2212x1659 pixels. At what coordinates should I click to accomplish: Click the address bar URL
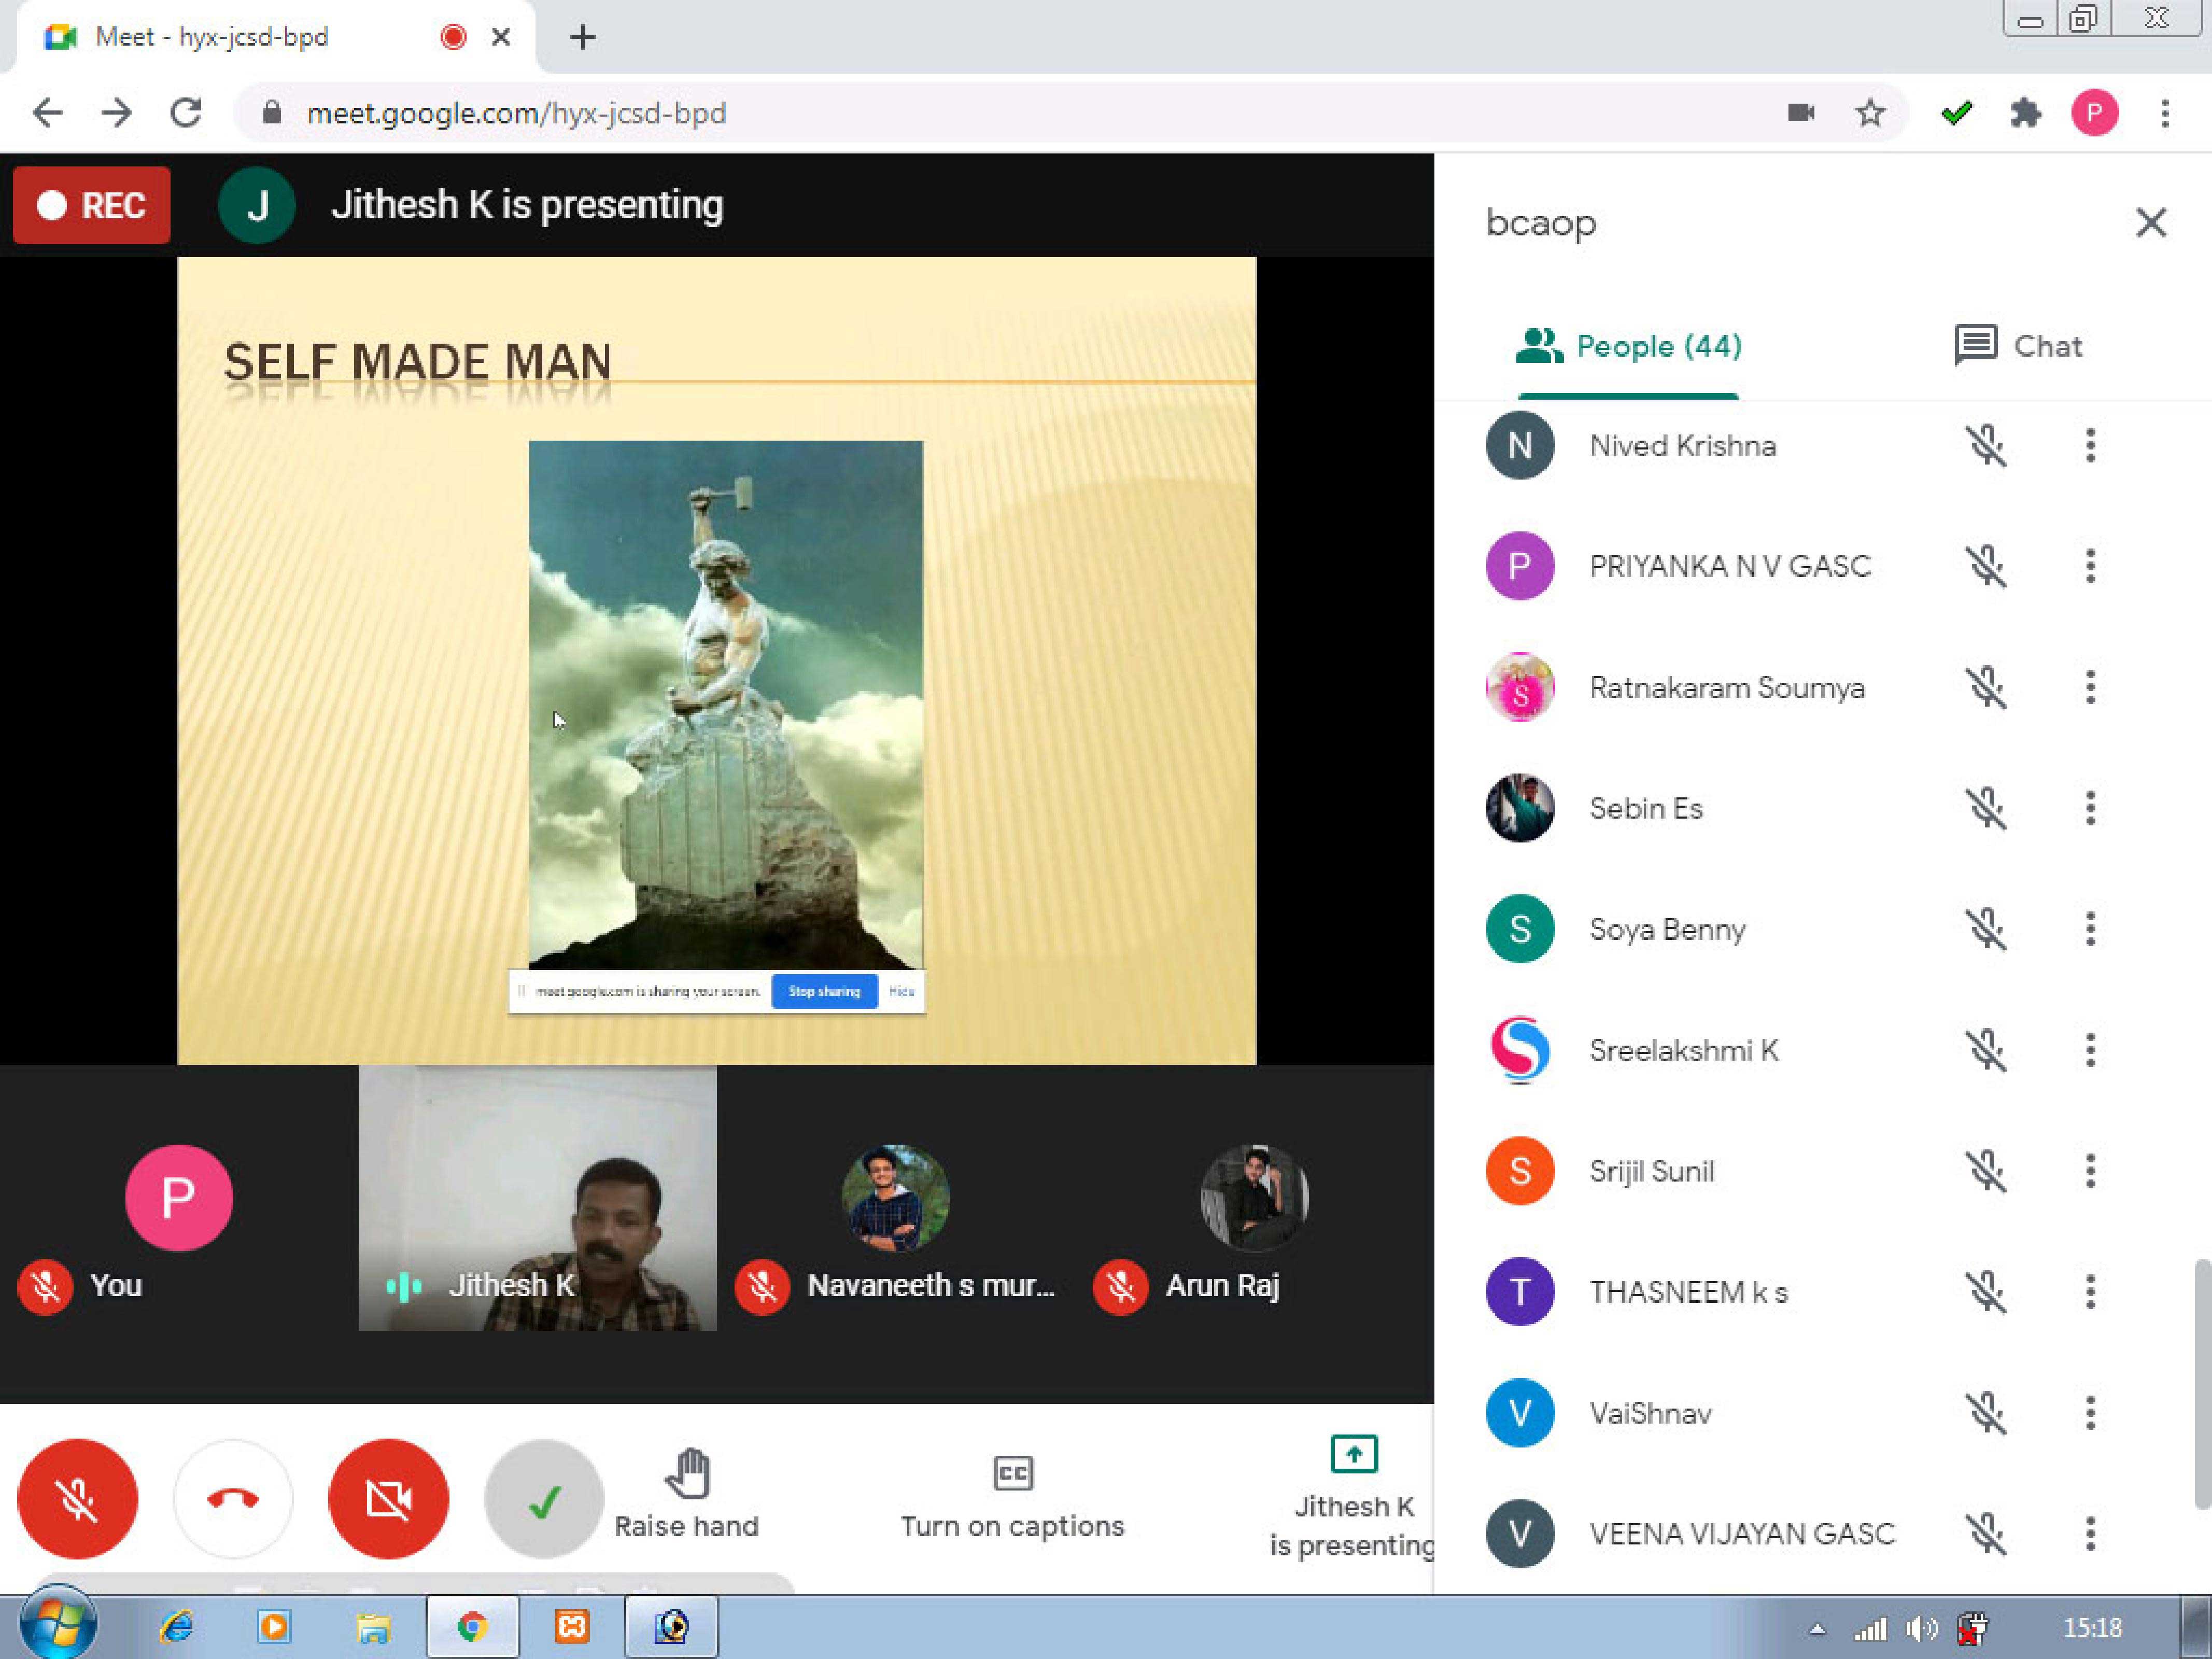(516, 114)
